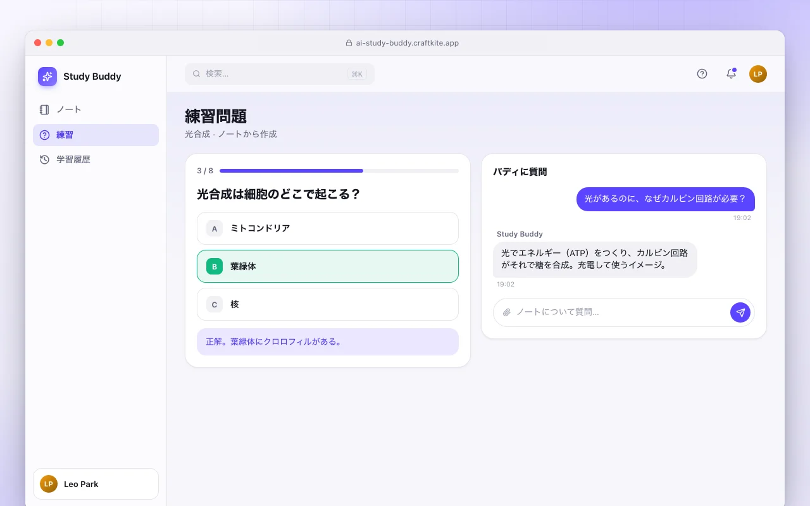
Task: Click the 19:02 timestamp under the Study Buddy reply
Action: (x=506, y=285)
